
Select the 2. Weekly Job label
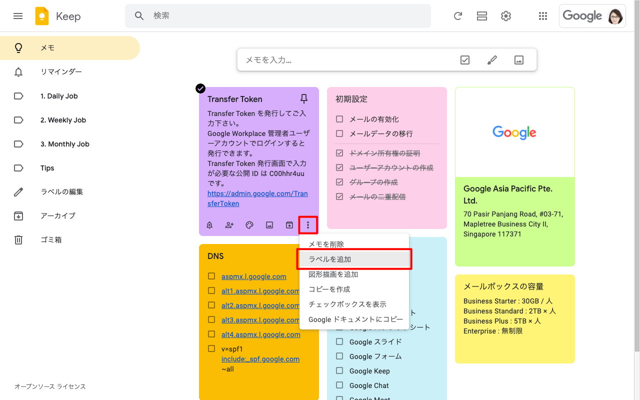point(70,120)
